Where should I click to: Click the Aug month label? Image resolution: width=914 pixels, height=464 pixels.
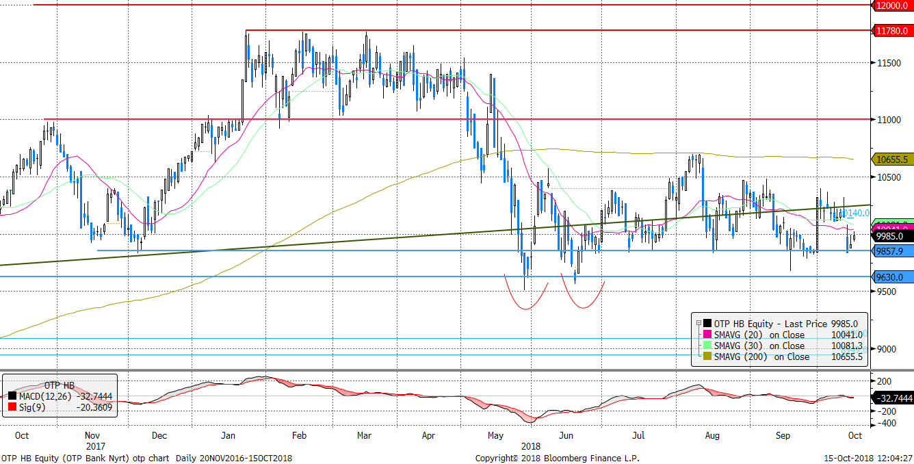712,435
